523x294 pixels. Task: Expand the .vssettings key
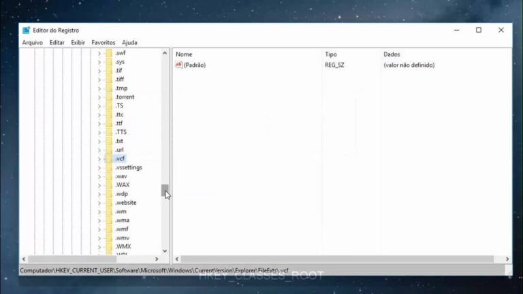click(99, 167)
